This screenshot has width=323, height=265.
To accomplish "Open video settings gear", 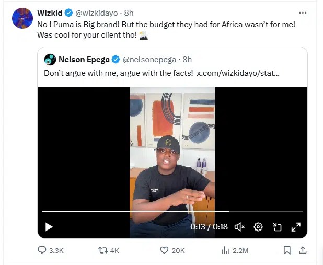I will coord(258,227).
